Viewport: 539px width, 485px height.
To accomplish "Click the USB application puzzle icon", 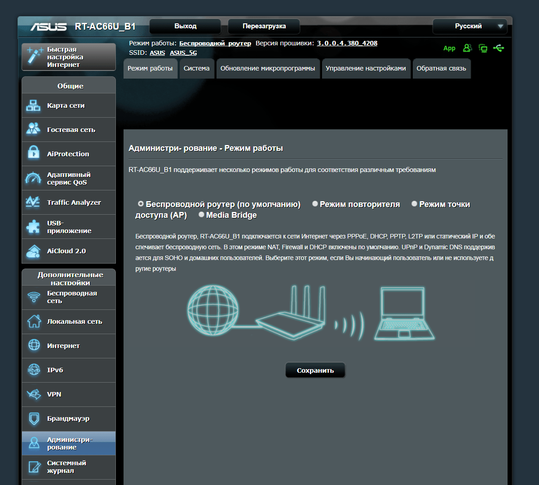I will (33, 227).
